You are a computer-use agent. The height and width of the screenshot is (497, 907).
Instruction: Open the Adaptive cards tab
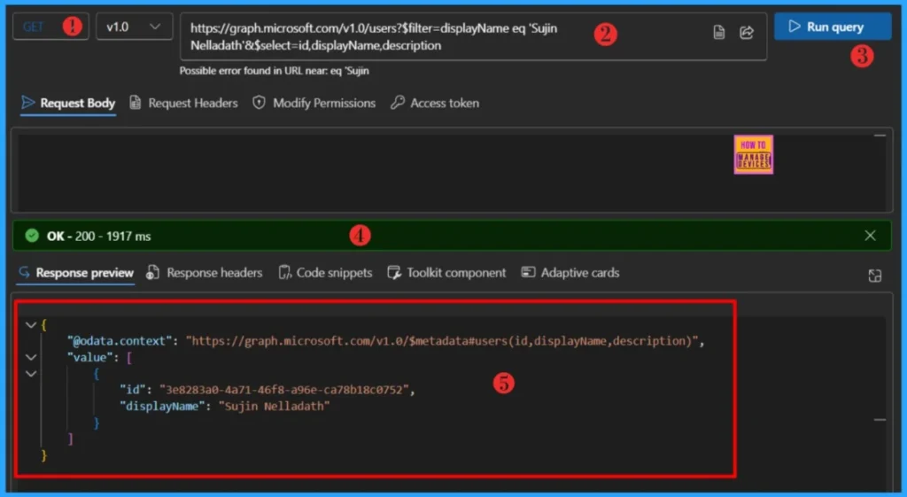(x=570, y=273)
